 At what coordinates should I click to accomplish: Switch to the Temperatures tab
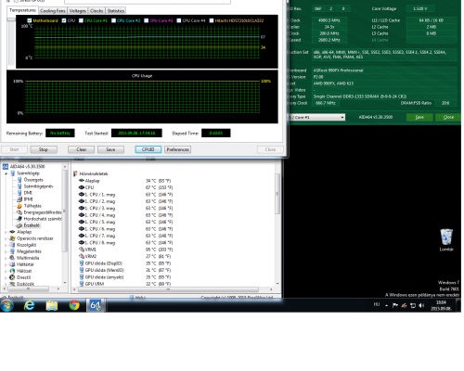click(22, 10)
